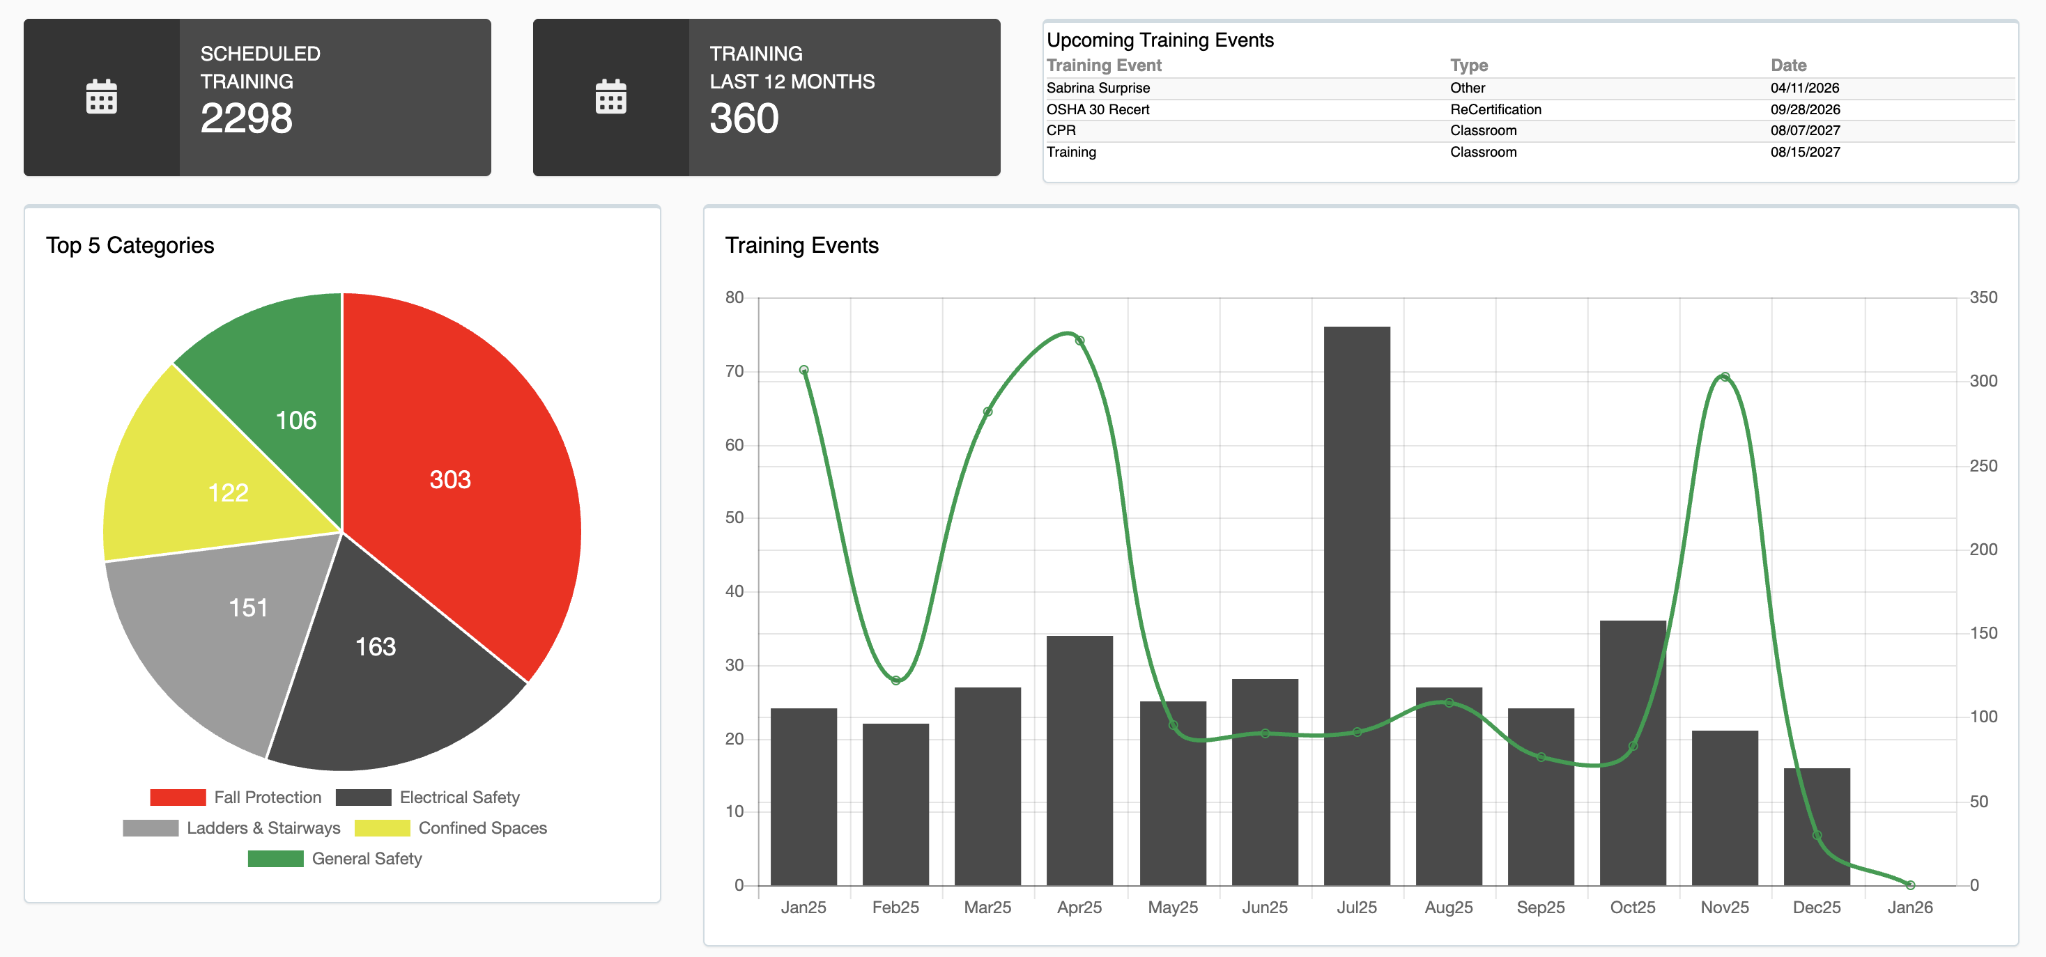Click the CPR training event
2046x957 pixels.
tap(1061, 131)
